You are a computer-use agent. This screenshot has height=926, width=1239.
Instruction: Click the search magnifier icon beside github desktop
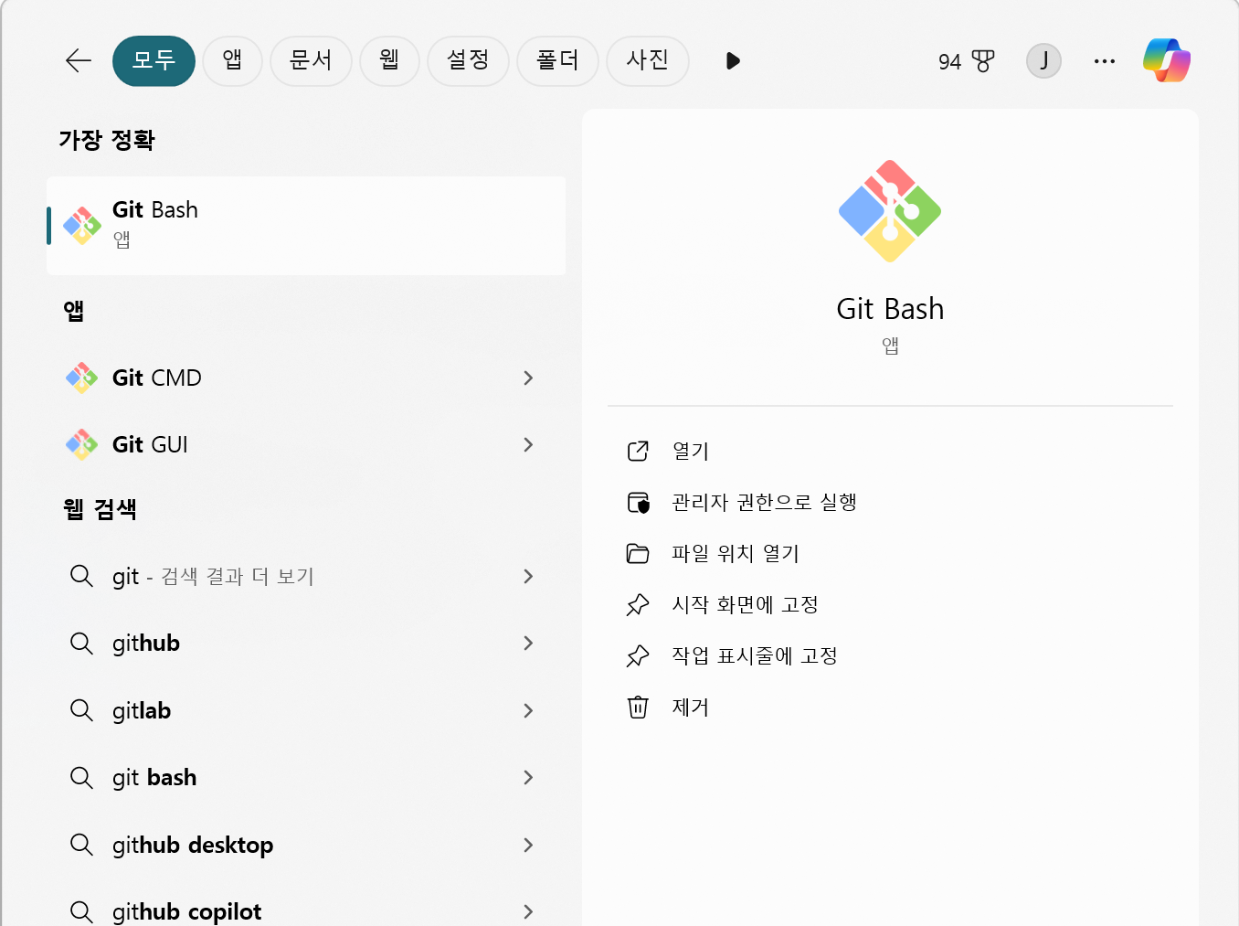[x=81, y=845]
